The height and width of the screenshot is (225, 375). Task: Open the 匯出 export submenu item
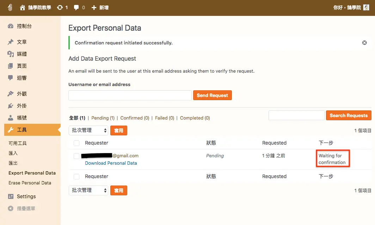13,163
